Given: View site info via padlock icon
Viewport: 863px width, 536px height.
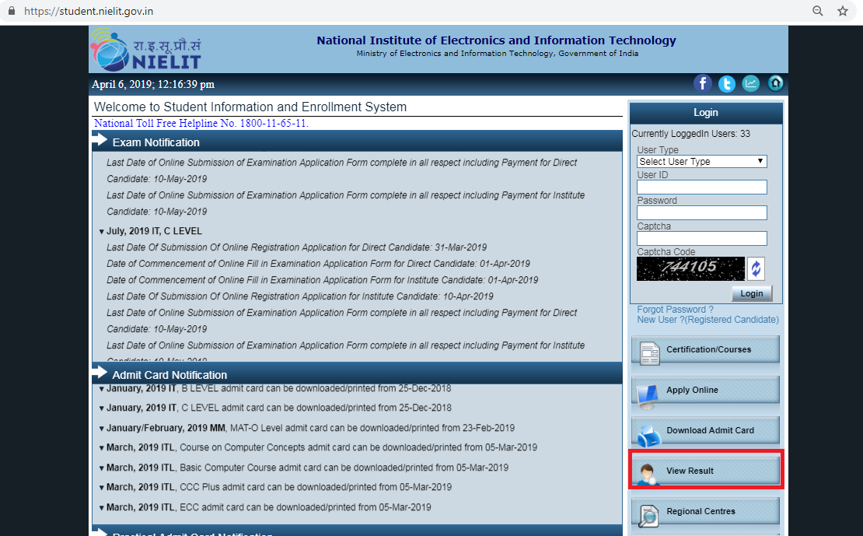Looking at the screenshot, I should [12, 11].
